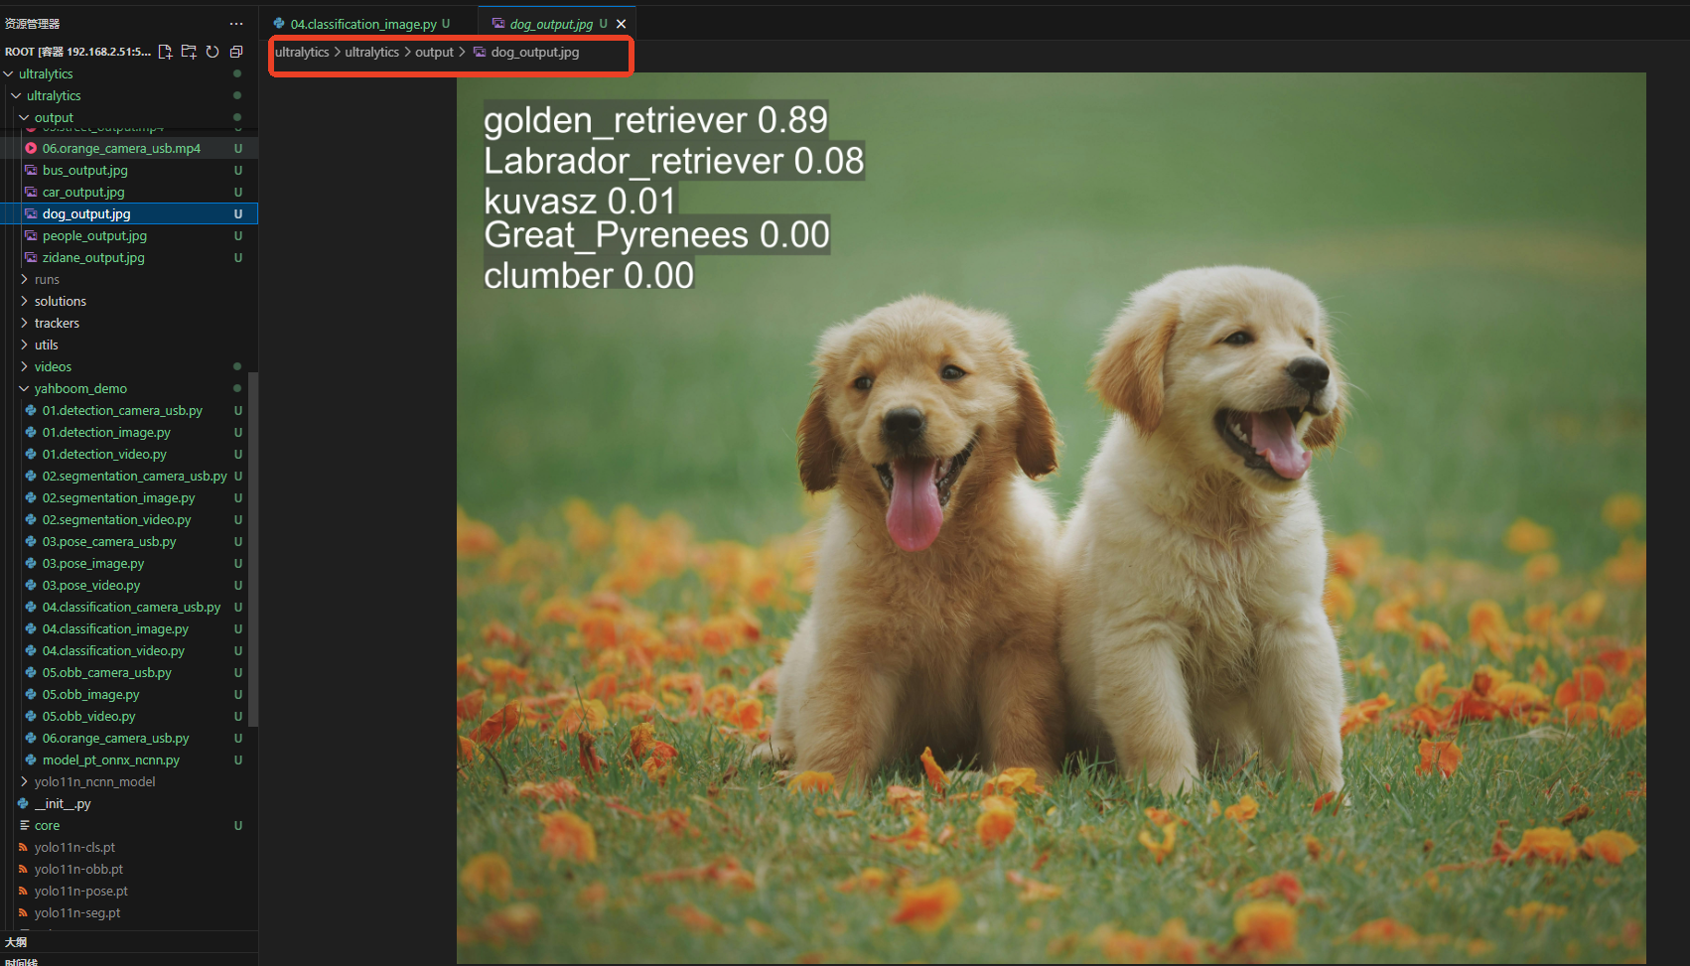The width and height of the screenshot is (1690, 966).
Task: Open the __init__.py file
Action: click(129, 803)
